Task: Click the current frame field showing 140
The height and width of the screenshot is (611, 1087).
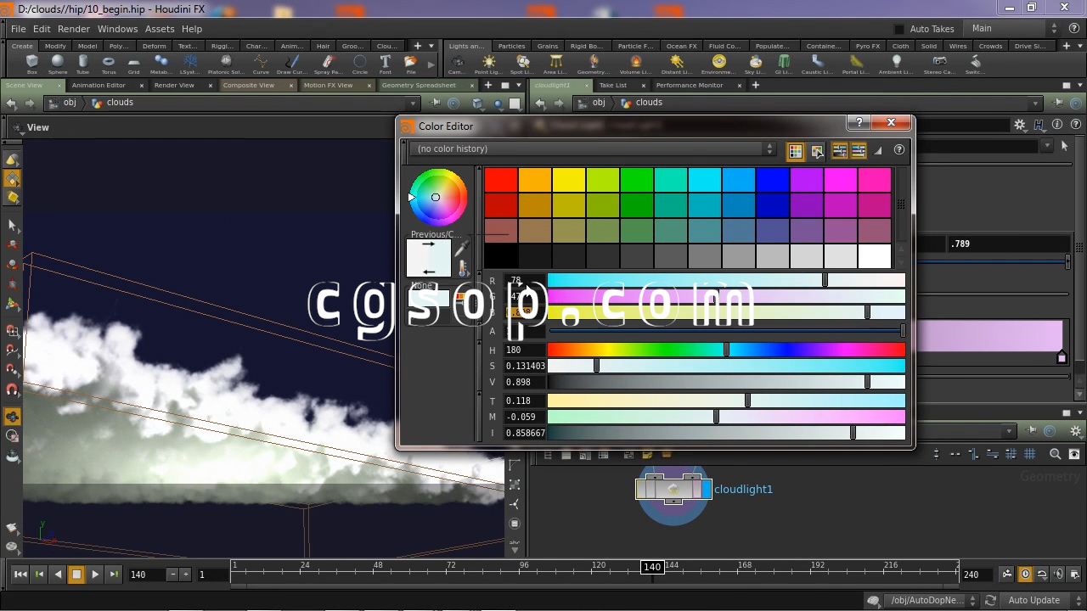Action: tap(148, 575)
